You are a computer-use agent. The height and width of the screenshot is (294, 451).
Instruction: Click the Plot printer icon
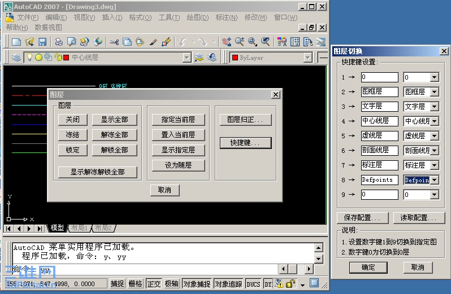59,42
